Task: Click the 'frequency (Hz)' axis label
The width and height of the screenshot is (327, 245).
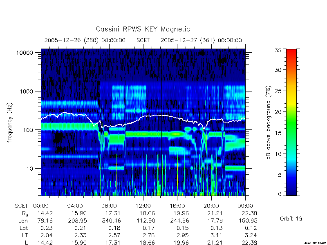Action: point(9,122)
